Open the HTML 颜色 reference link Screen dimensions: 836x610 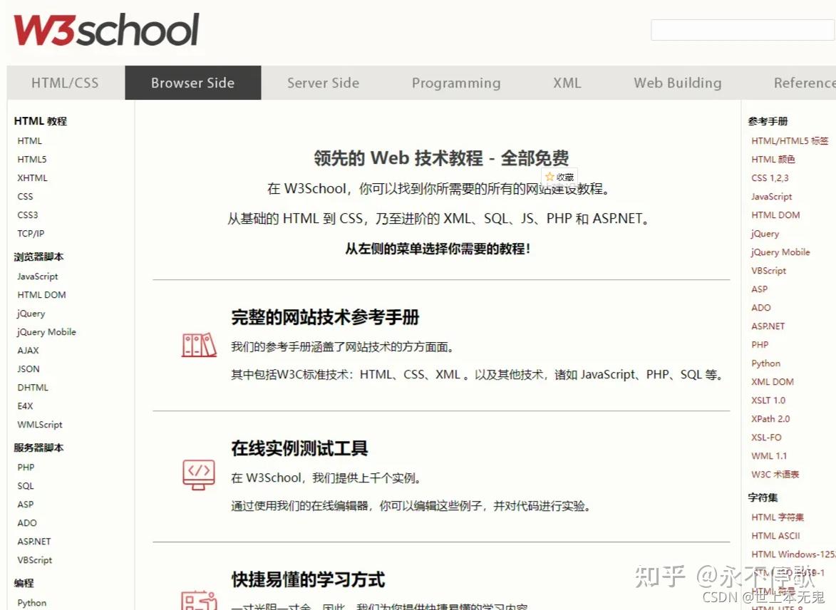pos(773,160)
